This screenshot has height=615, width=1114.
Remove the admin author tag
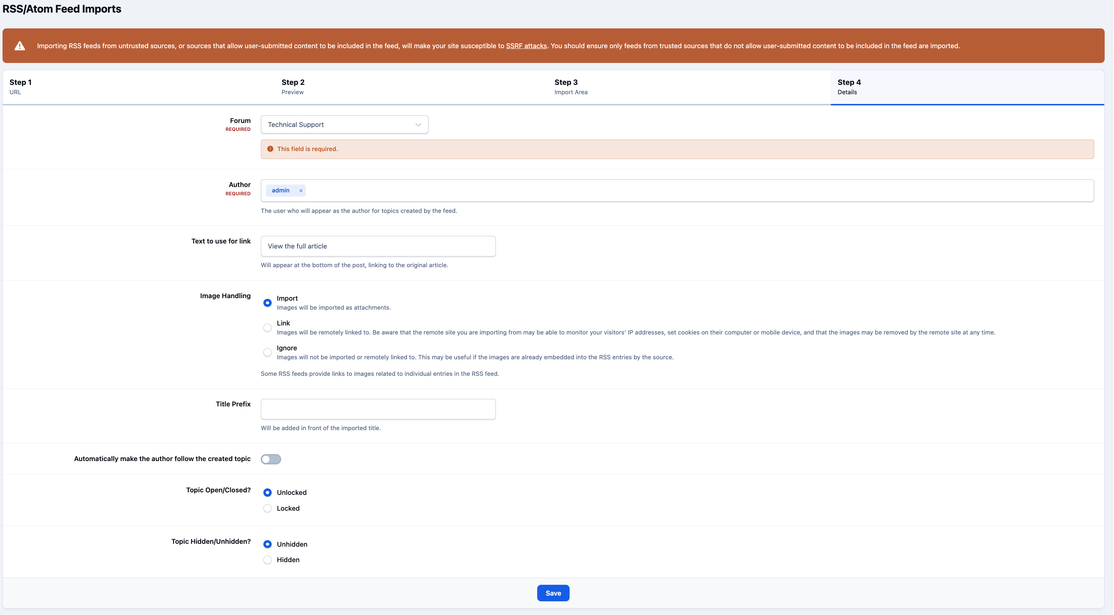click(x=301, y=191)
